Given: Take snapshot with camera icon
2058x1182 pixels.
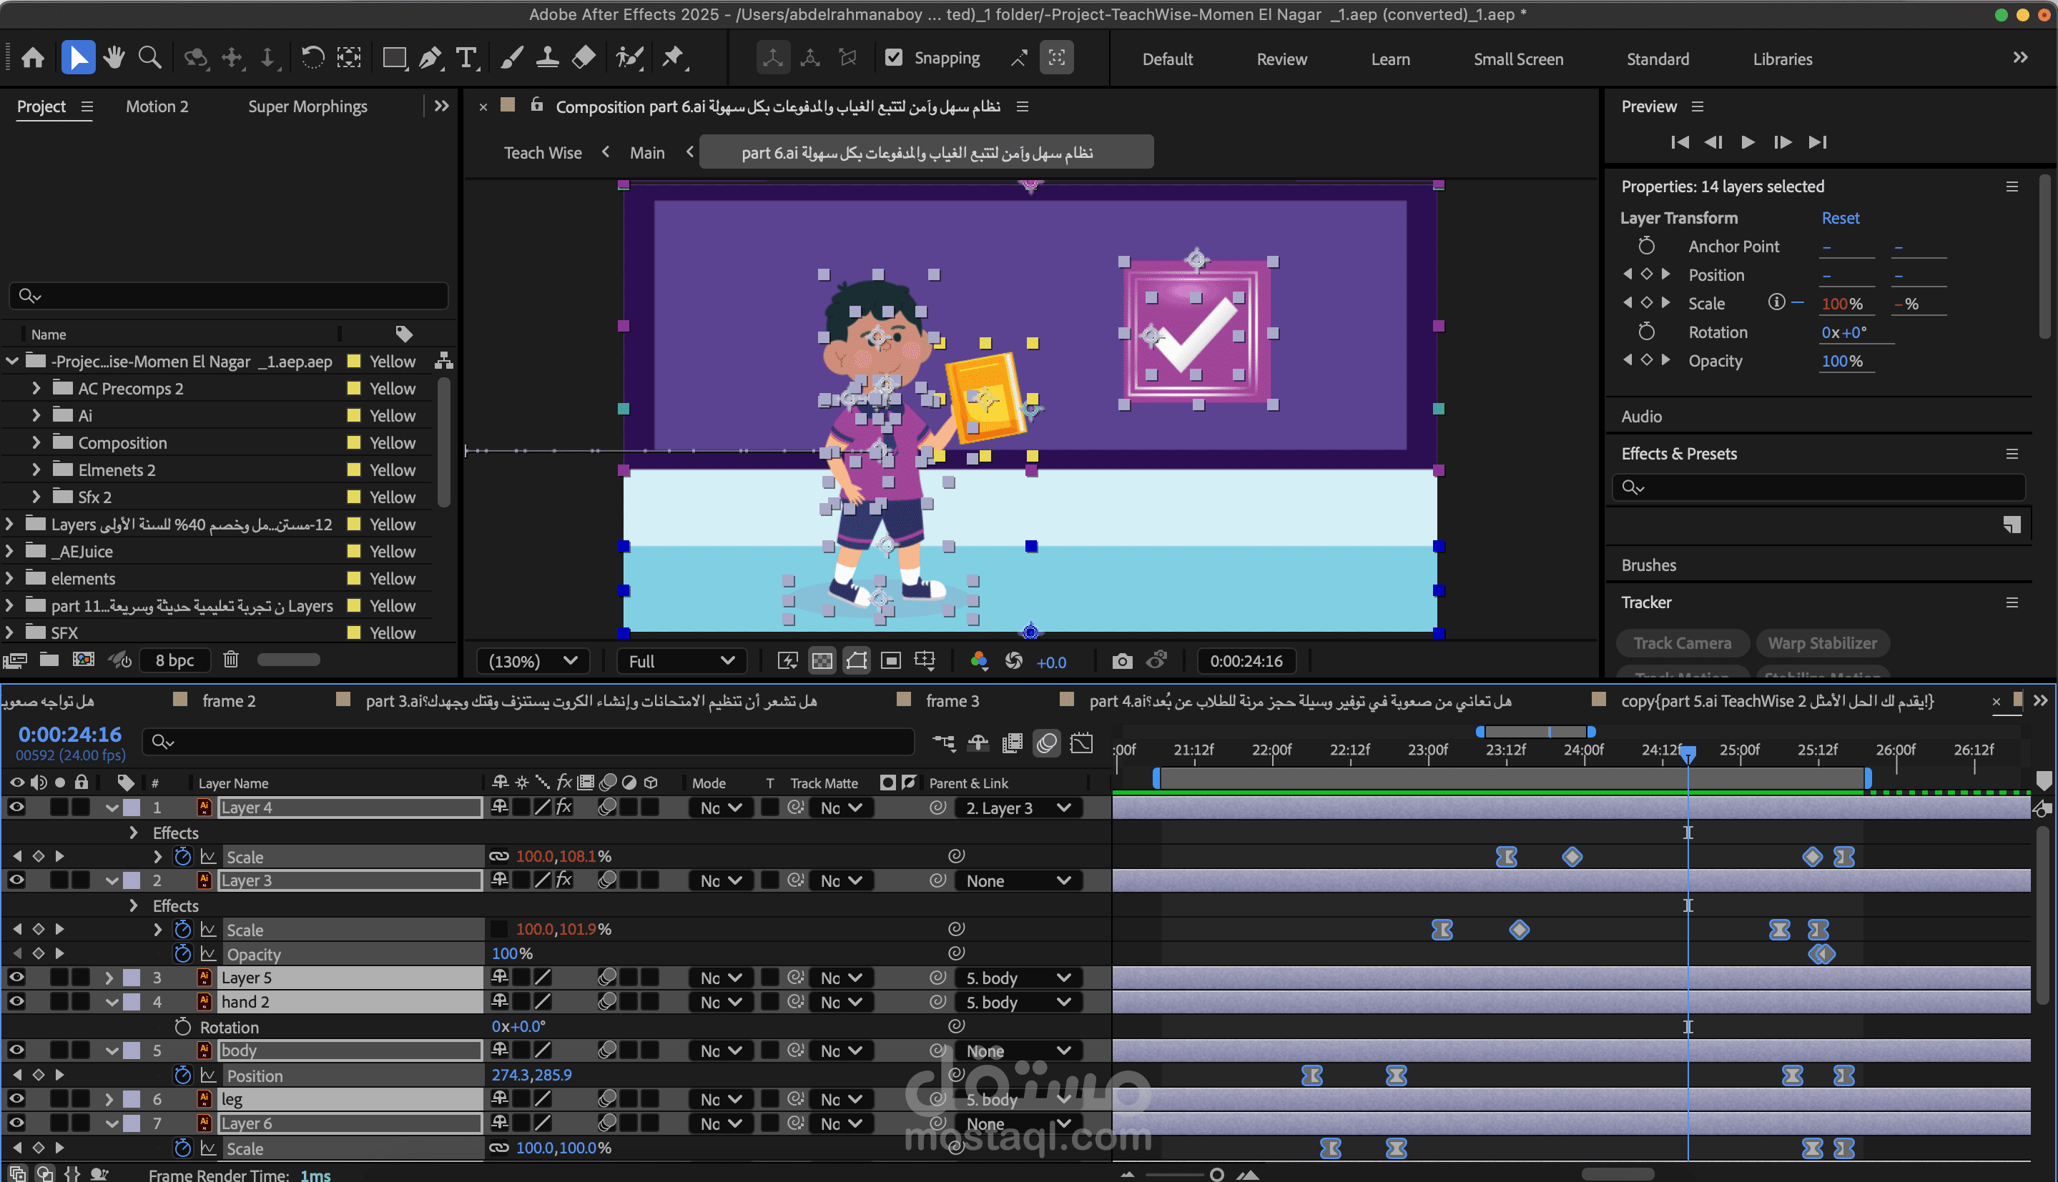Looking at the screenshot, I should (x=1121, y=661).
